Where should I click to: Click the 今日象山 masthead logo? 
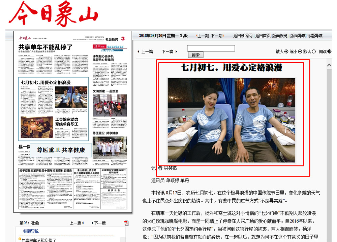coord(53,14)
